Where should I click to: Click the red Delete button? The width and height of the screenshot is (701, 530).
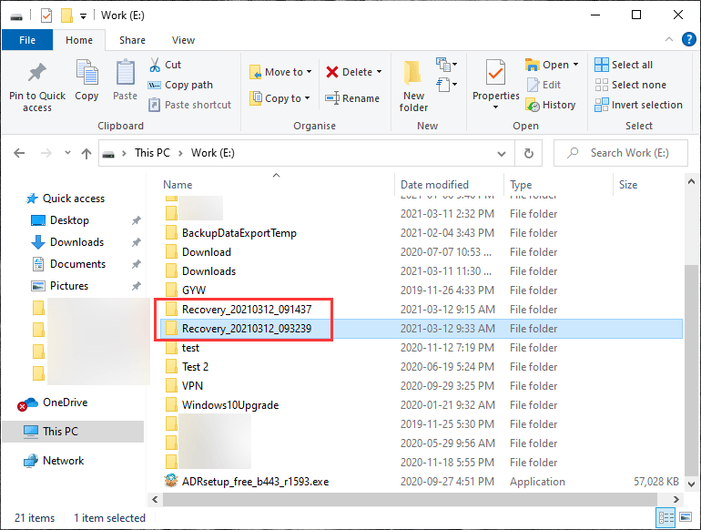click(350, 72)
